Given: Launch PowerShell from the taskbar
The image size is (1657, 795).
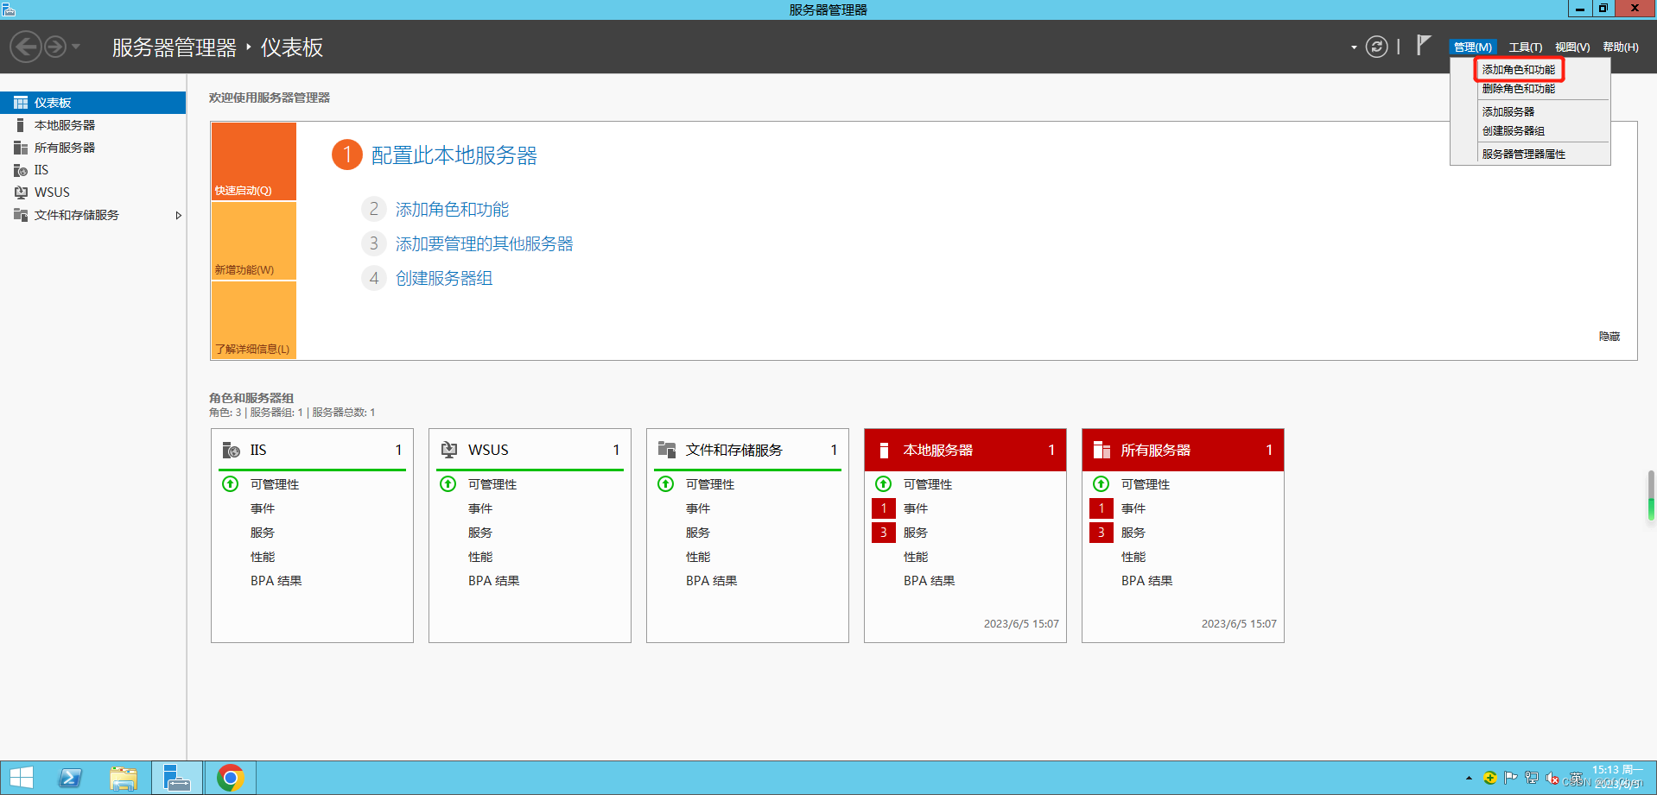Looking at the screenshot, I should [x=70, y=778].
